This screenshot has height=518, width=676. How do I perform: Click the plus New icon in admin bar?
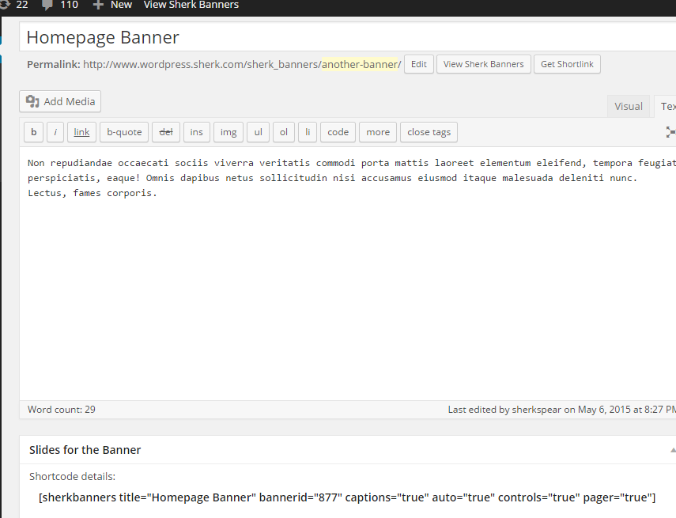(x=99, y=5)
